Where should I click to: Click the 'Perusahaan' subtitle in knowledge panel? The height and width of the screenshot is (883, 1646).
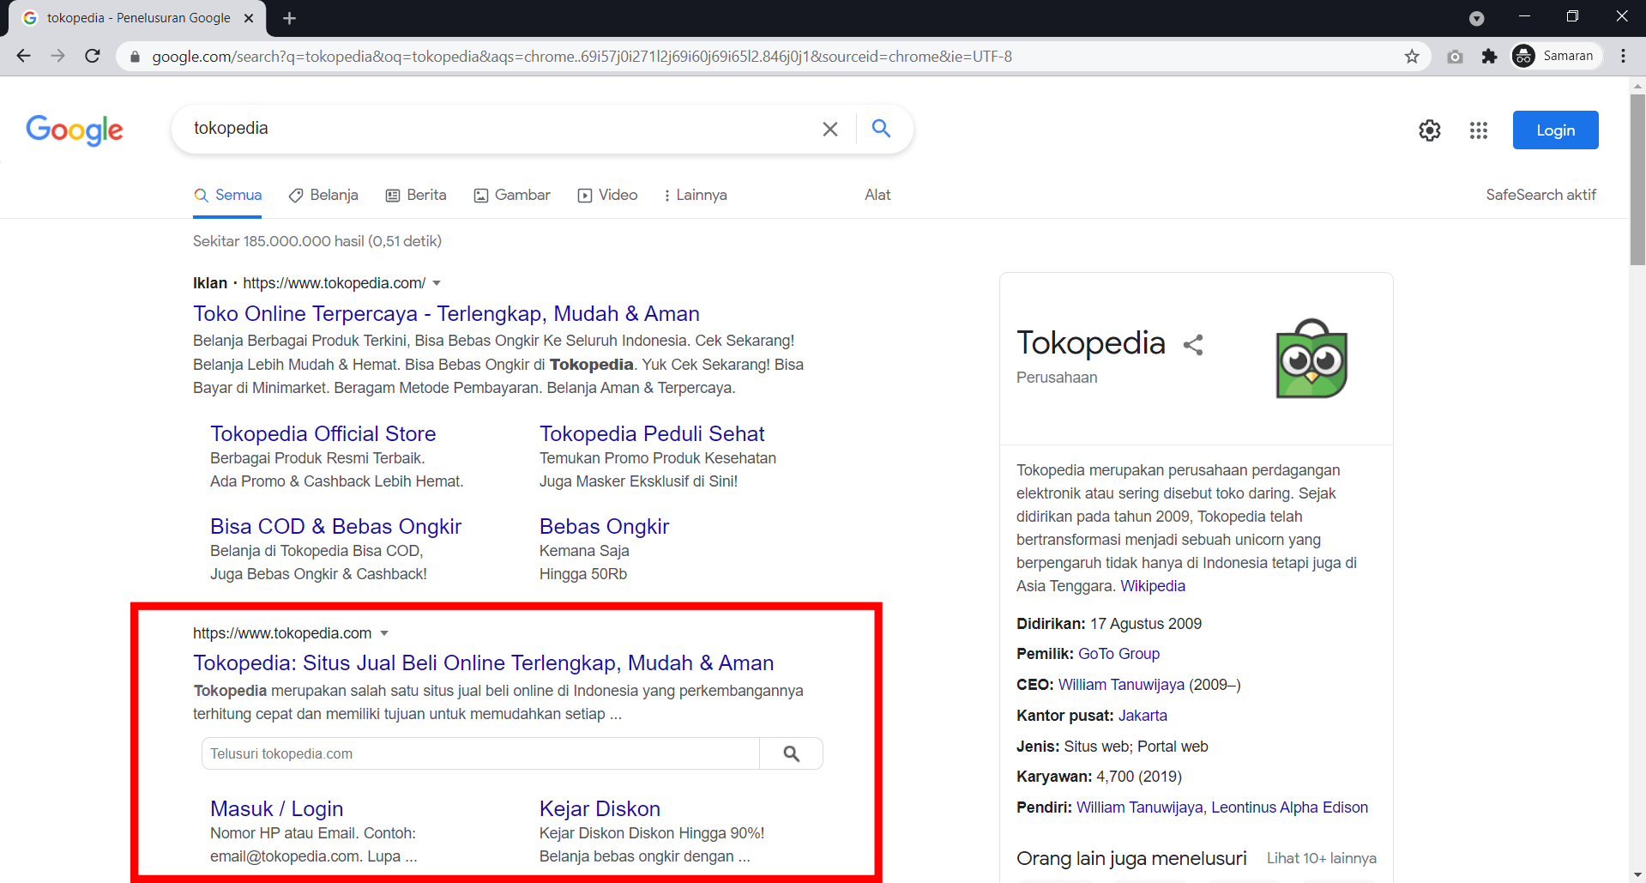pos(1057,378)
